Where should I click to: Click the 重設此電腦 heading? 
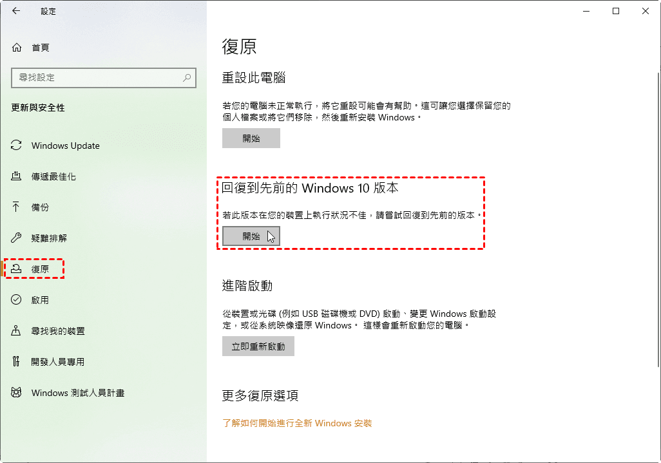[254, 77]
